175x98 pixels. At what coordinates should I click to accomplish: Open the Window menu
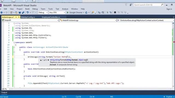[74, 9]
